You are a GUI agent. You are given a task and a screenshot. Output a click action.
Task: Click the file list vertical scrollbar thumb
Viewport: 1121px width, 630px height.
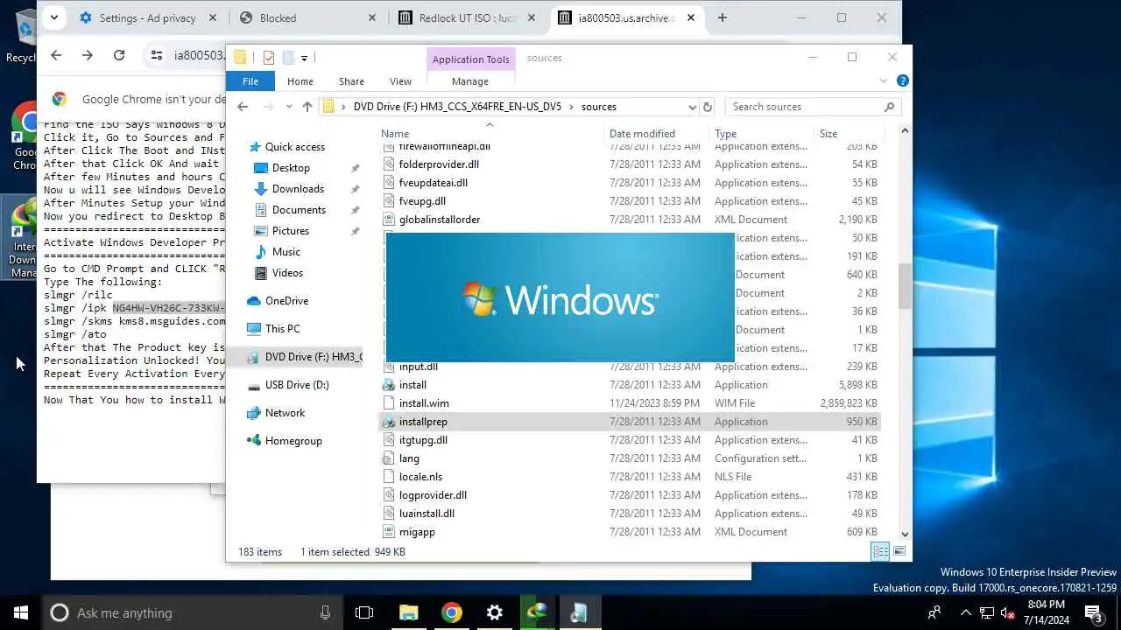pyautogui.click(x=905, y=286)
